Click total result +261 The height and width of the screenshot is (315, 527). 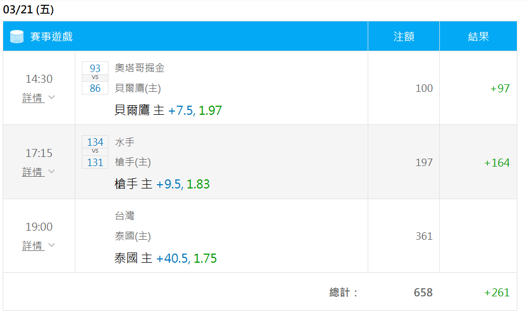pos(497,293)
